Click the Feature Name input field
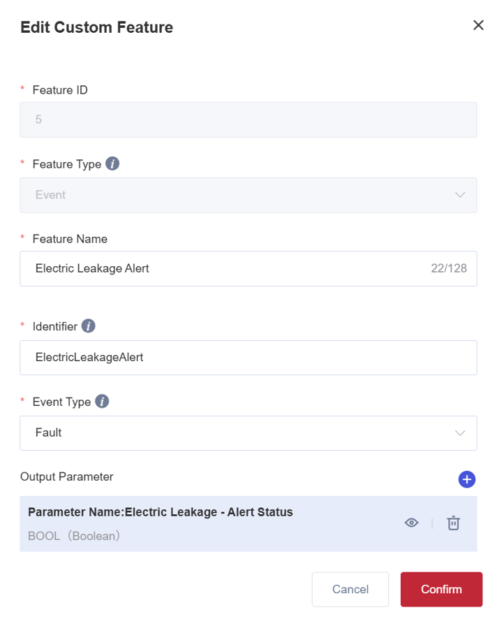Image resolution: width=497 pixels, height=626 pixels. click(x=223, y=268)
